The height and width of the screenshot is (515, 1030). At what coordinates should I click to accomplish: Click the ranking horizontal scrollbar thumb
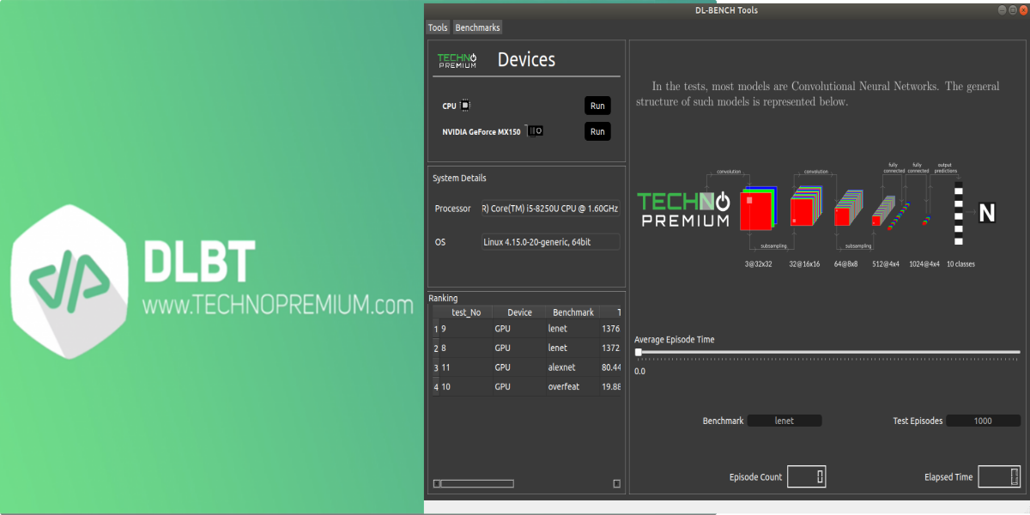click(477, 483)
